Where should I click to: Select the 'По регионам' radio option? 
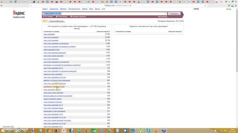coord(57,17)
